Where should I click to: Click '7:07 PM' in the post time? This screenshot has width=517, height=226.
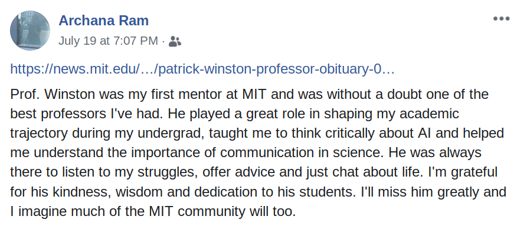(136, 41)
